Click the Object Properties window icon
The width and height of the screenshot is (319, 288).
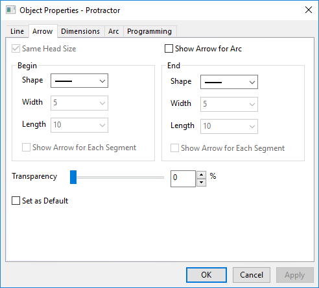point(10,10)
